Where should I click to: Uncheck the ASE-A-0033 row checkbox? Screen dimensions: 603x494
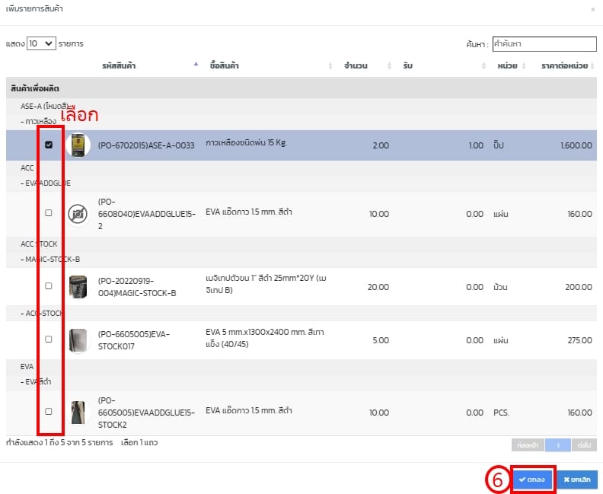point(49,145)
